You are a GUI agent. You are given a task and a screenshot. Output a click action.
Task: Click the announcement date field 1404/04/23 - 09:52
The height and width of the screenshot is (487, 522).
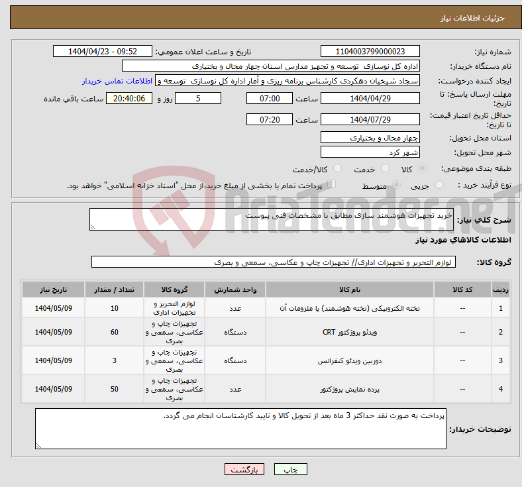(x=103, y=52)
